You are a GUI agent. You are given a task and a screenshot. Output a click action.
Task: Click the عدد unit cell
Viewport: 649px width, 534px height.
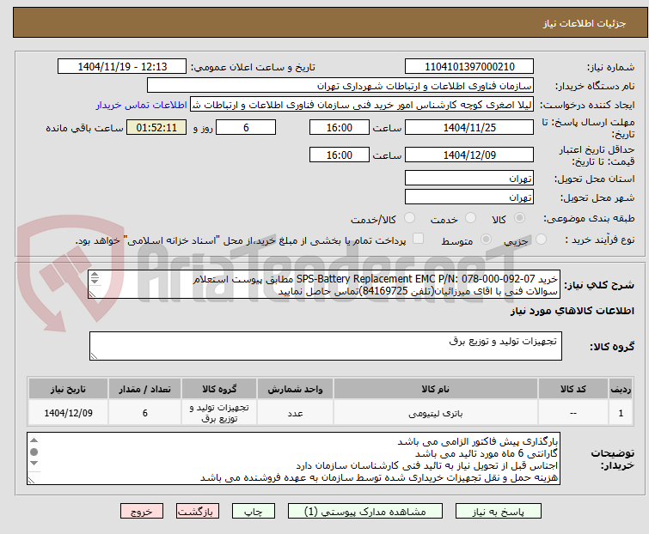tap(295, 413)
